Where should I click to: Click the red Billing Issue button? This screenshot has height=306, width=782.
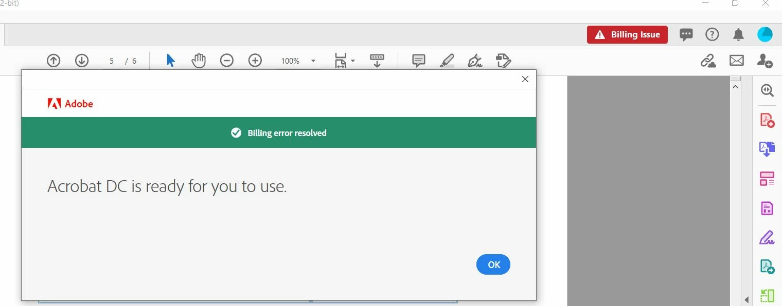coord(627,34)
